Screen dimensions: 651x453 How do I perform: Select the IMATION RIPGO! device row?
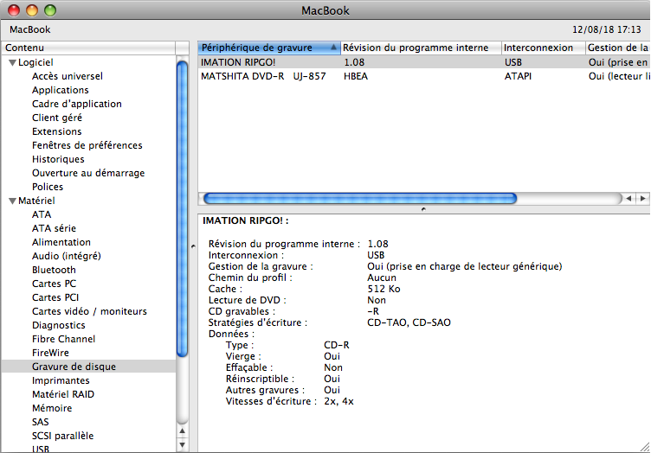424,62
